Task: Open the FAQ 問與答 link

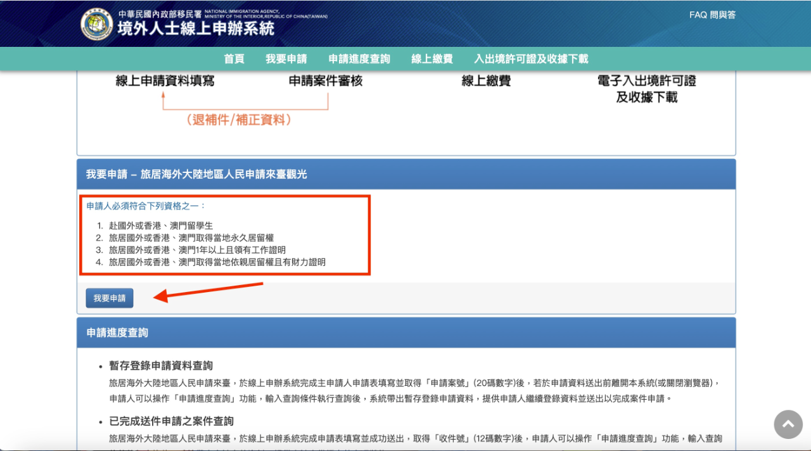Action: (712, 15)
